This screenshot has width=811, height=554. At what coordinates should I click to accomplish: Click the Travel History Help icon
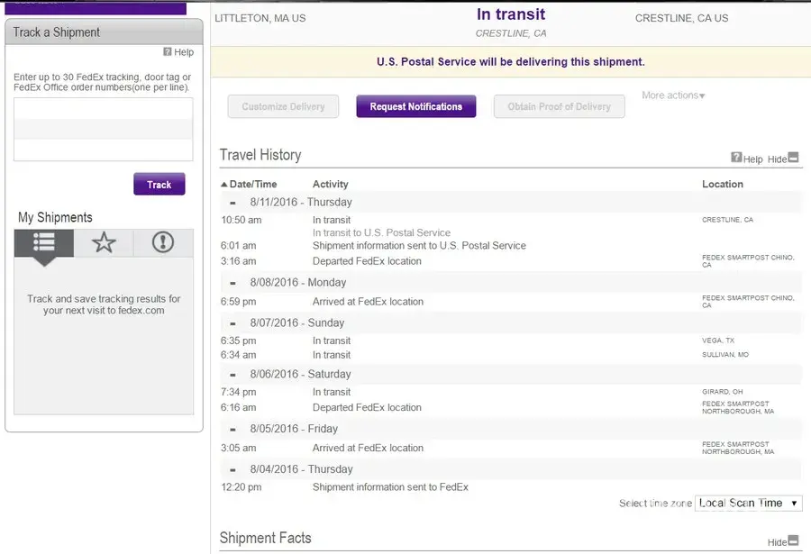[736, 158]
